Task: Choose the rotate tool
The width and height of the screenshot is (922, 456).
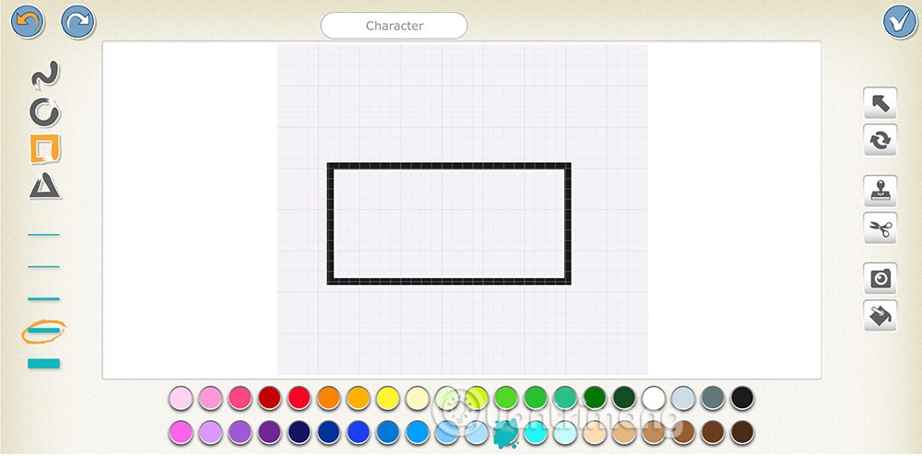Action: [881, 140]
